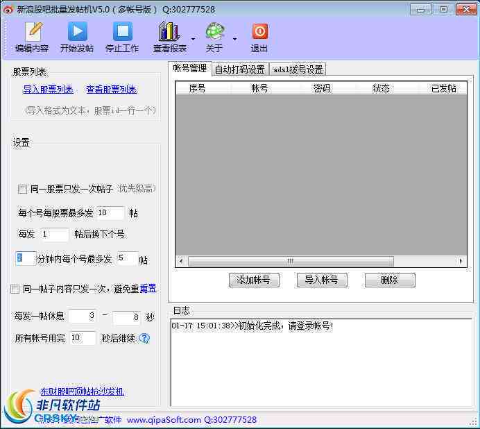Switch to the 自动打码设置 tab
Screen dimensions: 480x429
tap(240, 69)
